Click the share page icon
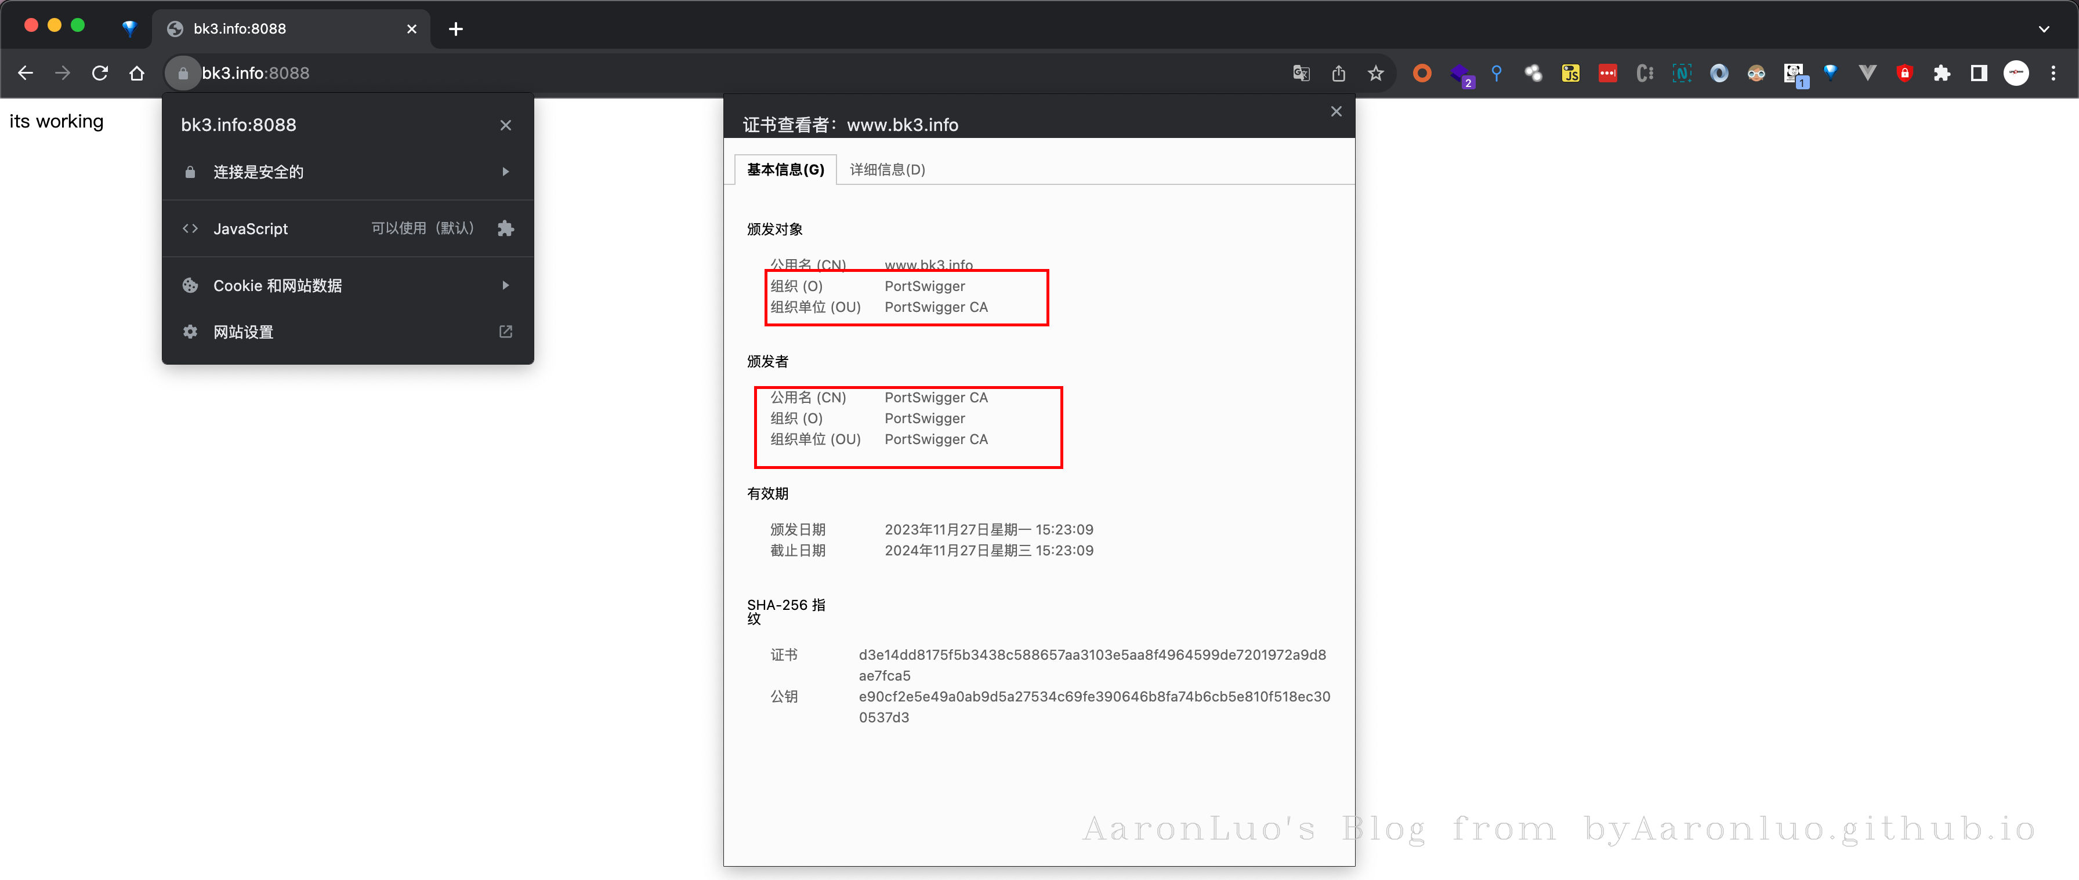 1338,74
